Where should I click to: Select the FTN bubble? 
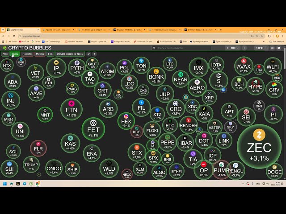(71, 109)
